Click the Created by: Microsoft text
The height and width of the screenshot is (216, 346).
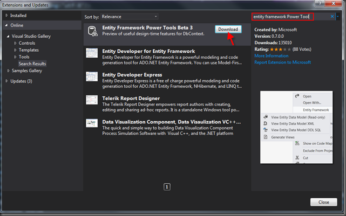point(275,30)
